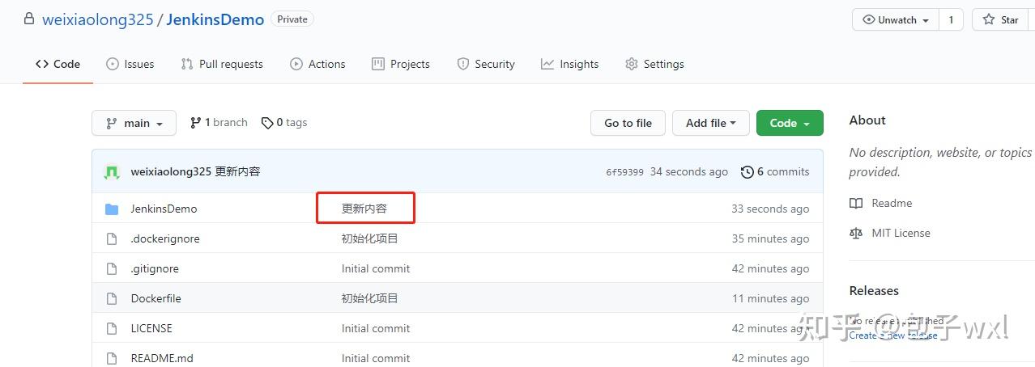Click the 11 minutes ago timestamp
Image resolution: width=1035 pixels, height=367 pixels.
click(x=771, y=298)
